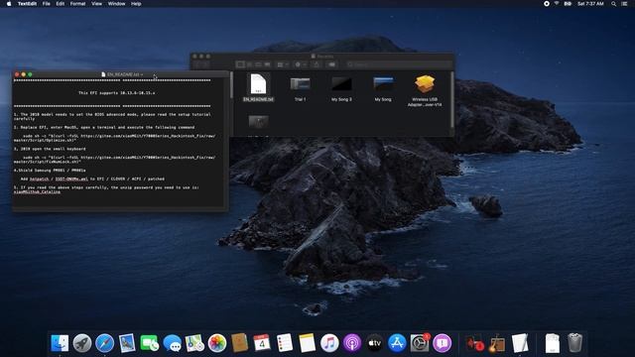635x357 pixels.
Task: Open Finder action gear menu
Action: [x=301, y=64]
